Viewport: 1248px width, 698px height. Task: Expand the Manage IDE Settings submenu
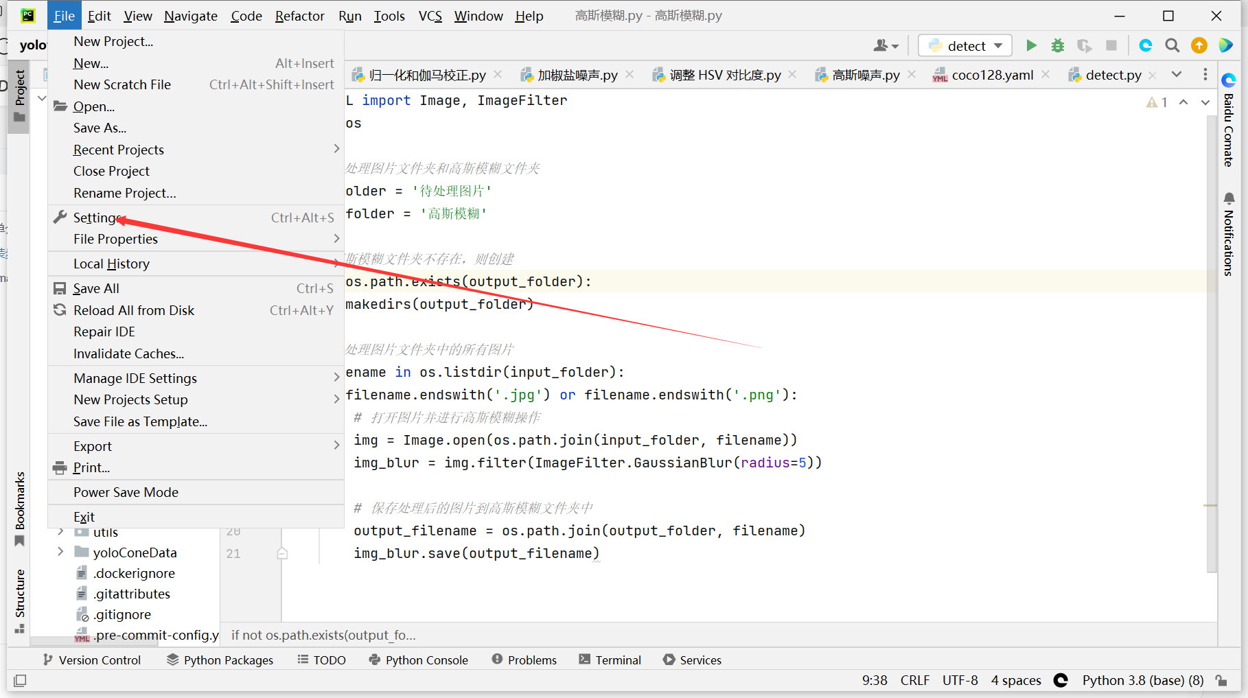click(x=196, y=378)
